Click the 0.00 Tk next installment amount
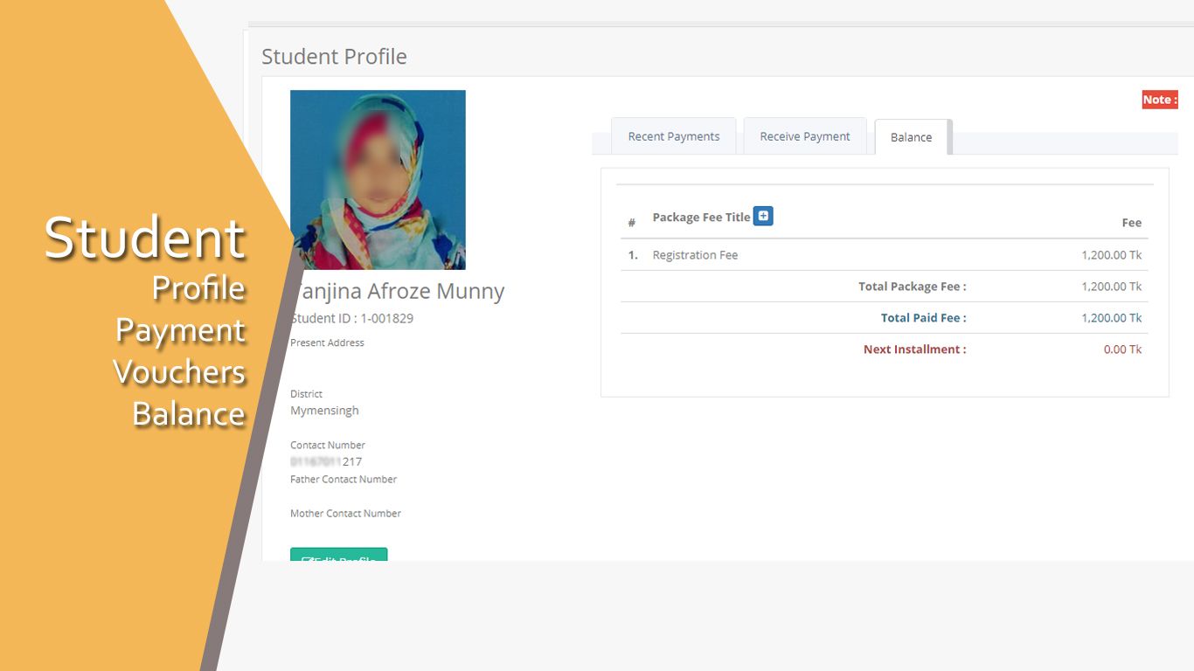 pos(1122,349)
